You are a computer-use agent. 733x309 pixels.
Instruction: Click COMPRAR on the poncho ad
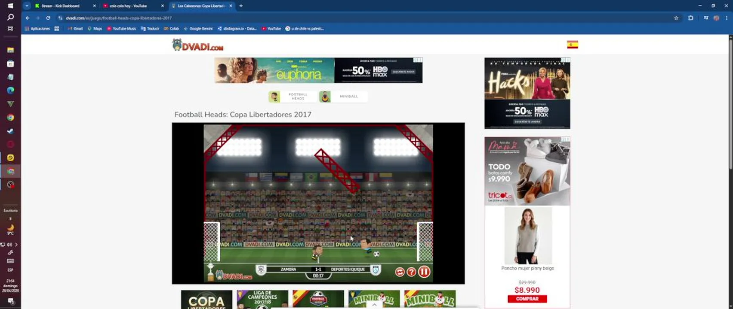pyautogui.click(x=527, y=299)
